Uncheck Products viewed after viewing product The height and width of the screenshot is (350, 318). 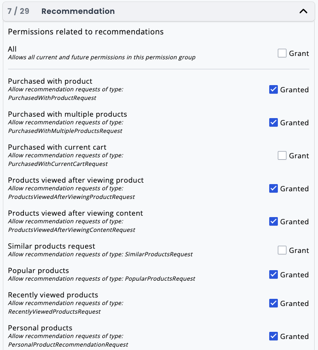click(x=274, y=188)
